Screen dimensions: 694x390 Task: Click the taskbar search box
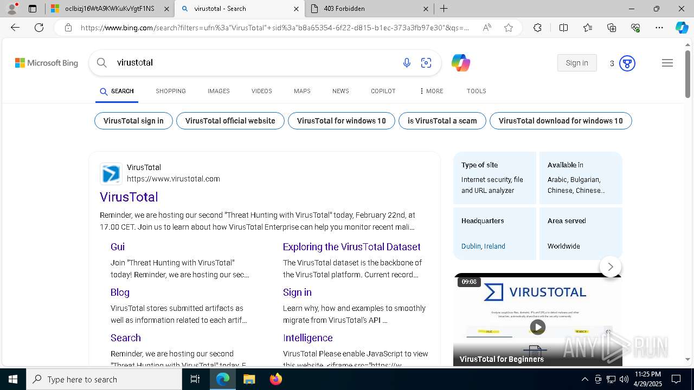click(x=104, y=379)
